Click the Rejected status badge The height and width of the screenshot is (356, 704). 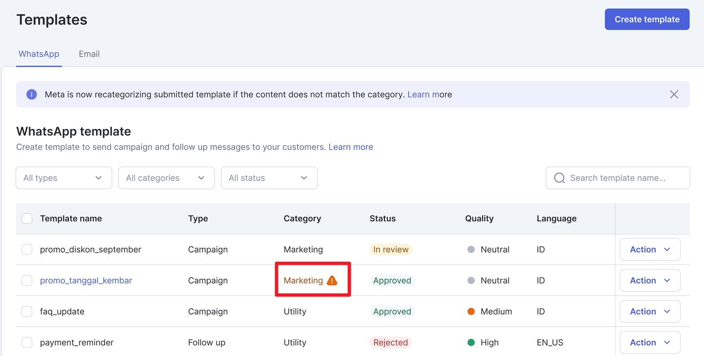(390, 342)
